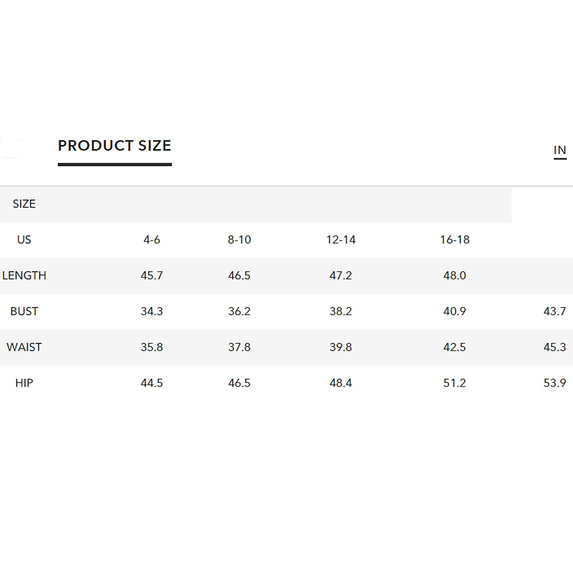Click the 34.3 bust value

(152, 311)
